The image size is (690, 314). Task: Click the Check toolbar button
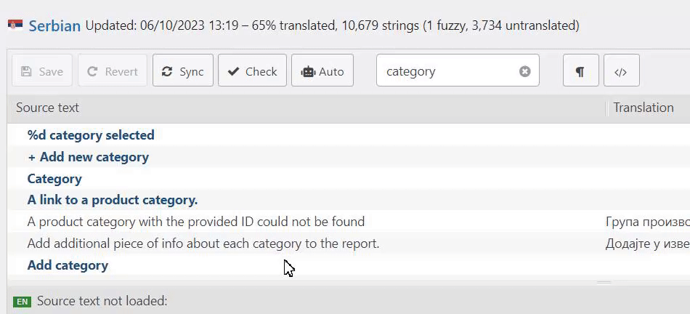point(252,71)
